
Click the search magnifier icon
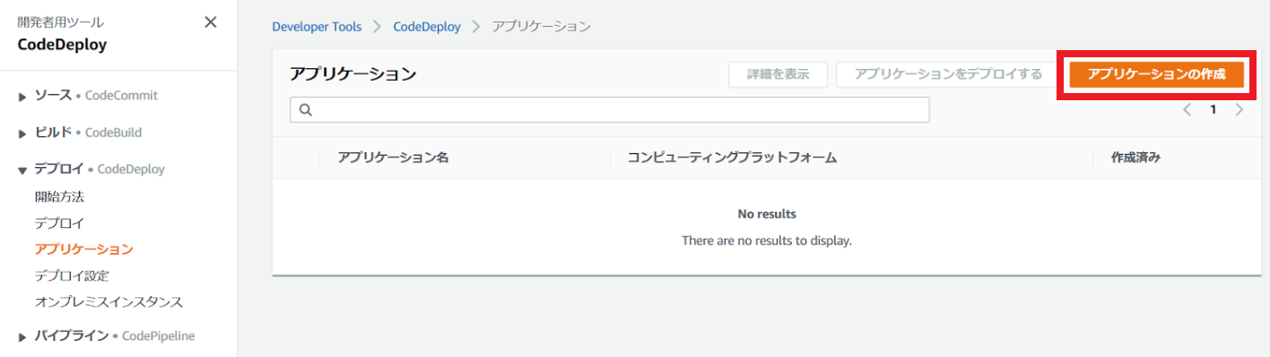(x=305, y=110)
